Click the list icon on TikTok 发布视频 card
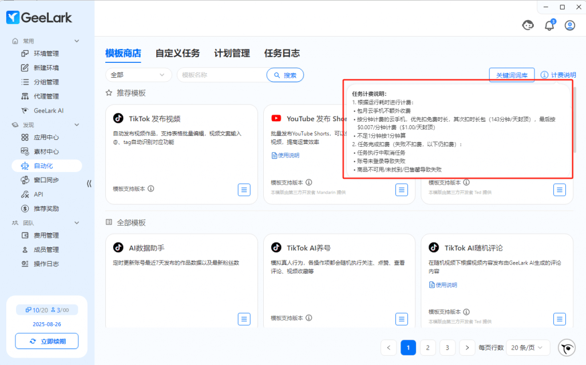Screen dimensions: 586x365 [x=244, y=190]
